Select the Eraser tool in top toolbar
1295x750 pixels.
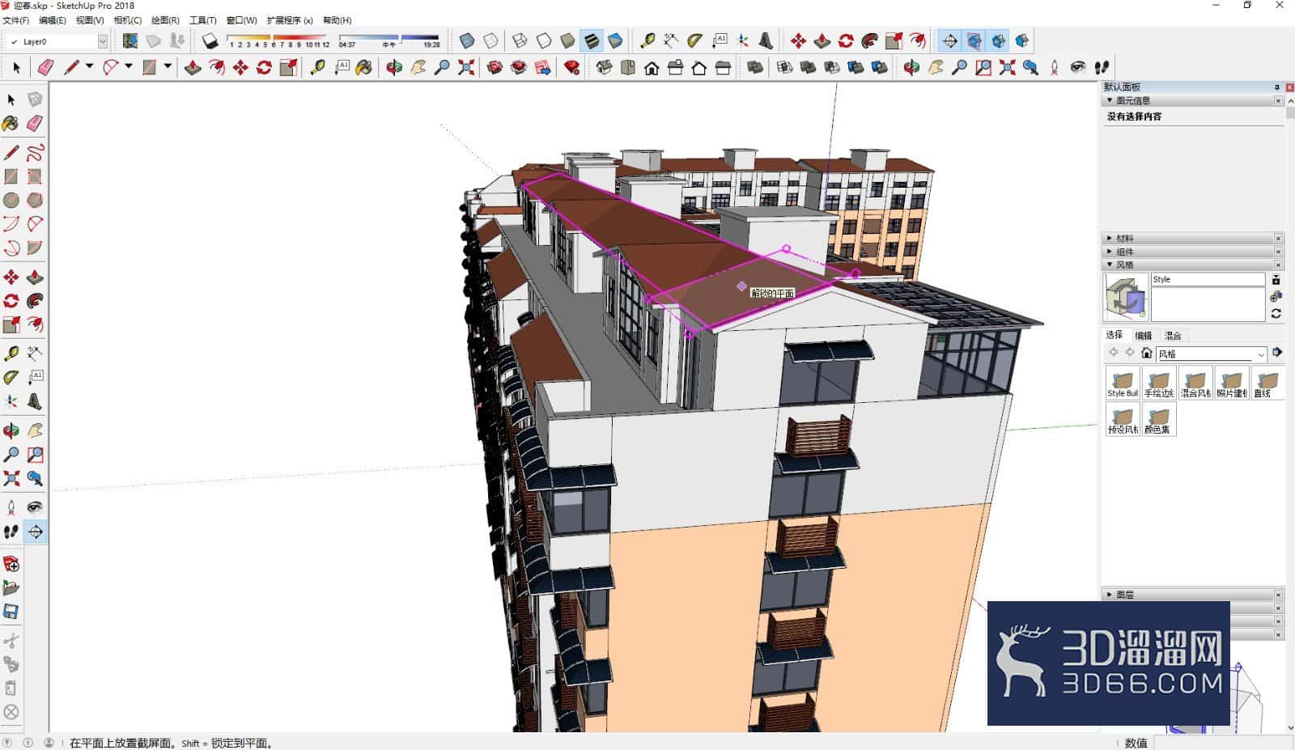(46, 68)
